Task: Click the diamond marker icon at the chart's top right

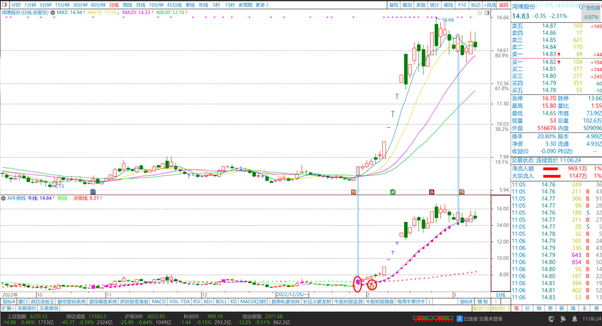Action: pos(480,13)
